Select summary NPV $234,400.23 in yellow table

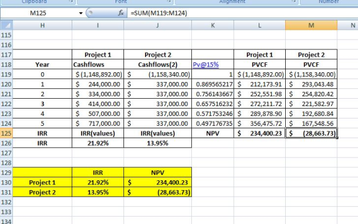[x=157, y=182]
